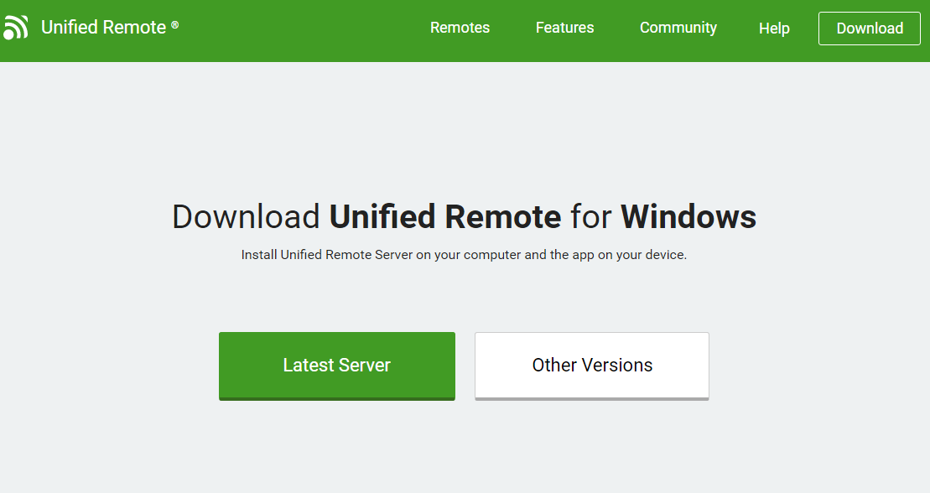The image size is (930, 493).
Task: Click the word Download starting the heading
Action: [x=247, y=216]
